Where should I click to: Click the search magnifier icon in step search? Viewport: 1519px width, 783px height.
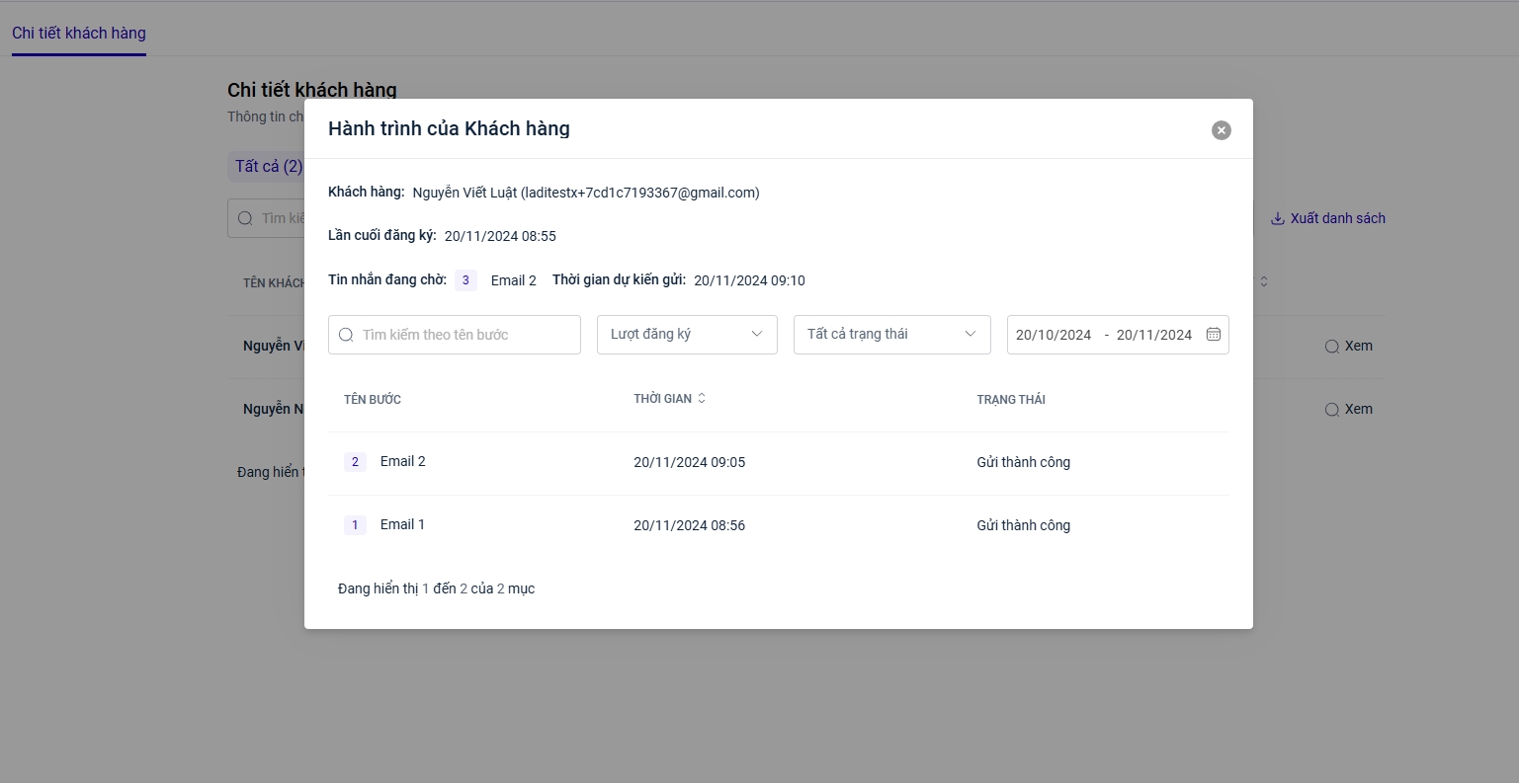coord(346,335)
